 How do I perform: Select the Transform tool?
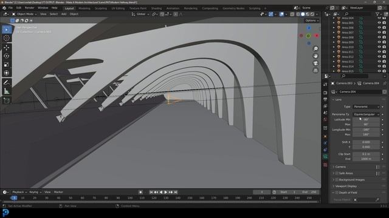pyautogui.click(x=7, y=73)
